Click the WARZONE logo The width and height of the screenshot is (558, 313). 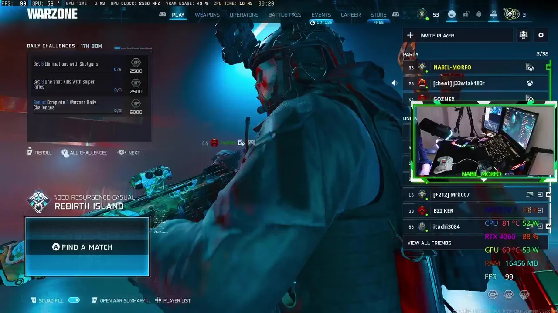coord(52,14)
